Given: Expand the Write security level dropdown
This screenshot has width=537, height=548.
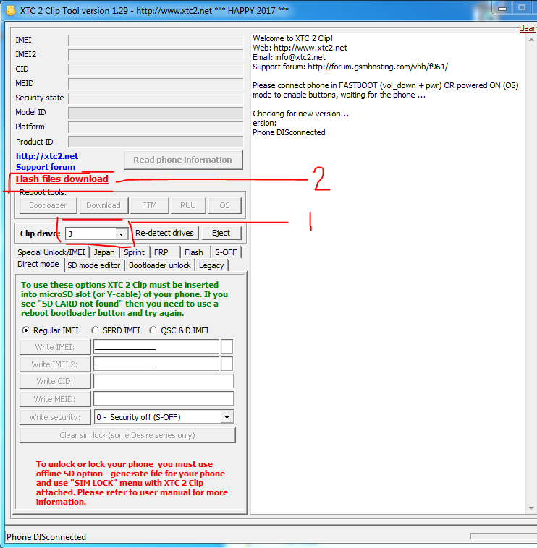Looking at the screenshot, I should pyautogui.click(x=227, y=417).
